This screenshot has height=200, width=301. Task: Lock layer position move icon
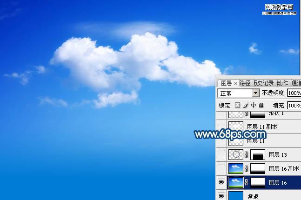click(x=254, y=105)
